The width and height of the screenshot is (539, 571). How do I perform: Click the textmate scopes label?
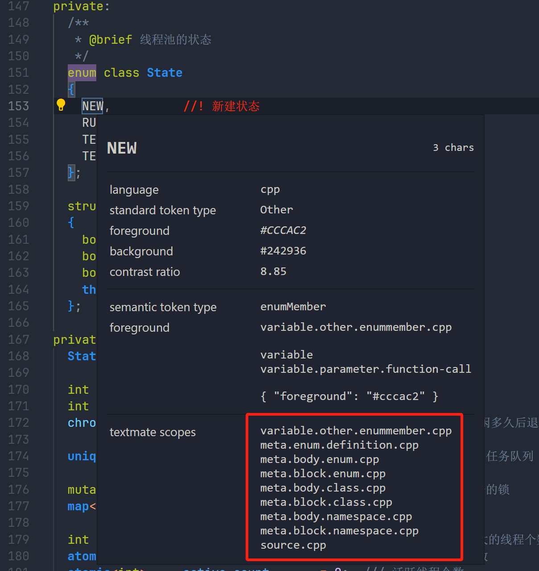152,432
